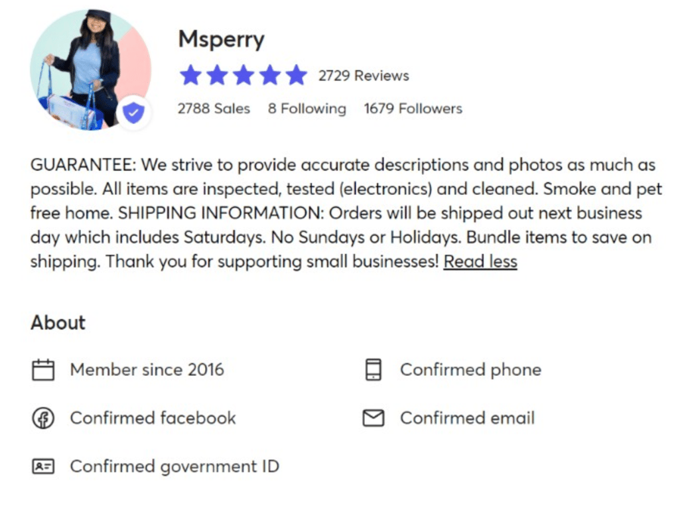Click the third star of the seller rating
This screenshot has width=698, height=506.
[x=243, y=75]
